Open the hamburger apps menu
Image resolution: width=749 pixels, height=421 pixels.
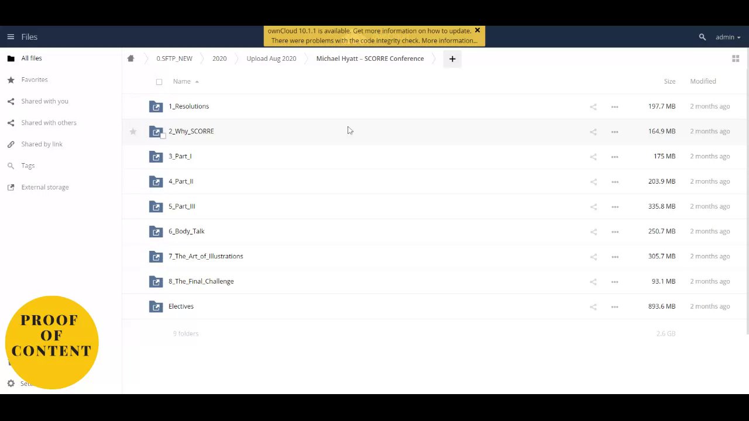click(x=11, y=37)
